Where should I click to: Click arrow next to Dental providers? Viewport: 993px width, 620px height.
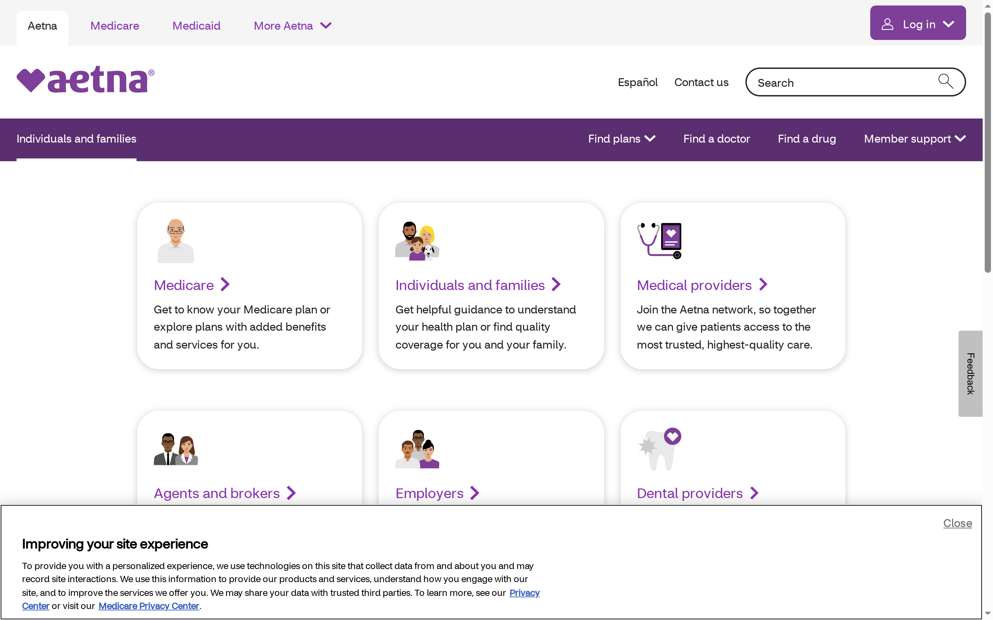(754, 493)
